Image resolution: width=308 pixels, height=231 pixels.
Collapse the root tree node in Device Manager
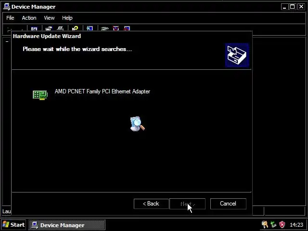click(x=7, y=42)
